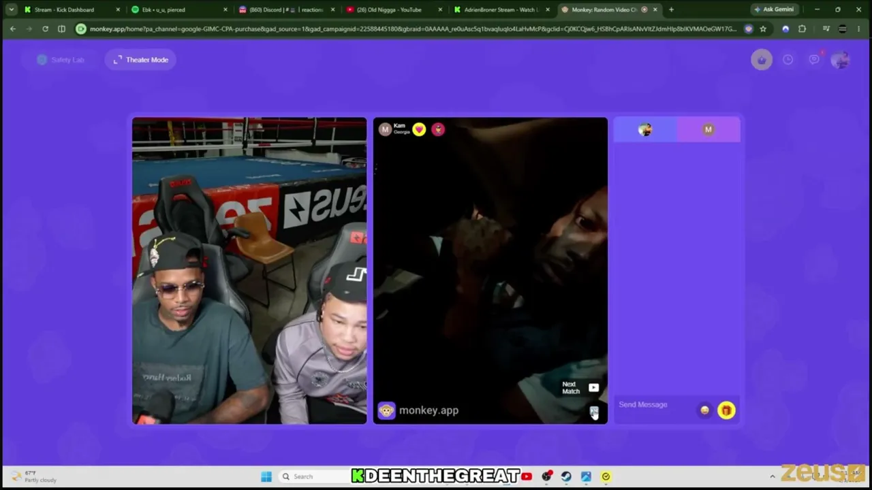Select the M avatar tab in chat panel
Image resolution: width=872 pixels, height=490 pixels.
708,129
